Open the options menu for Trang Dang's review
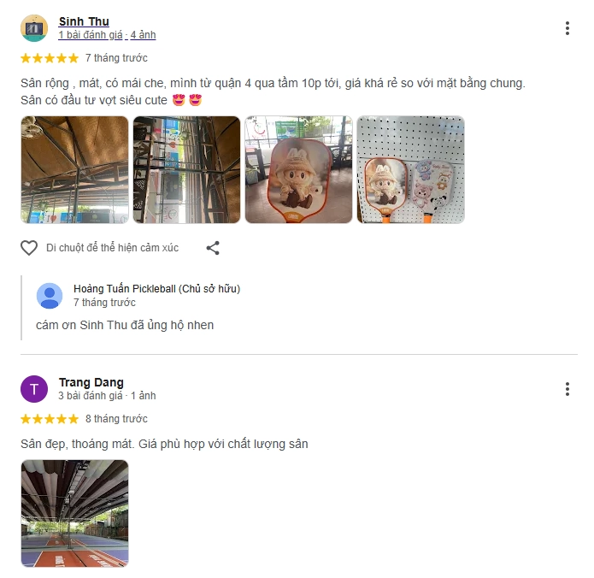The width and height of the screenshot is (594, 578). pos(568,389)
